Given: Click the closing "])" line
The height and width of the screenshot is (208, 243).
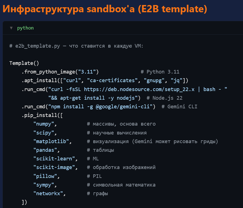Looking at the screenshot, I should pyautogui.click(x=24, y=202).
